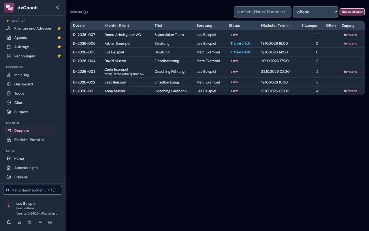The image size is (369, 231).
Task: Click the Erstgespräch badge for Eva Beispiel
Action: (240, 52)
